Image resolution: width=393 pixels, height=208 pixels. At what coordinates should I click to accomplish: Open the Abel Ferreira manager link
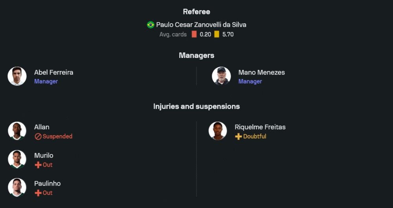pos(53,72)
